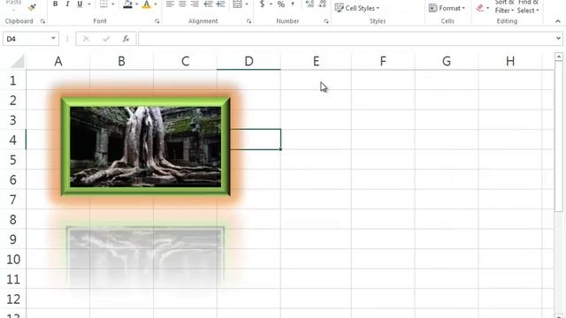Select column F header
This screenshot has width=566, height=318.
click(x=383, y=61)
